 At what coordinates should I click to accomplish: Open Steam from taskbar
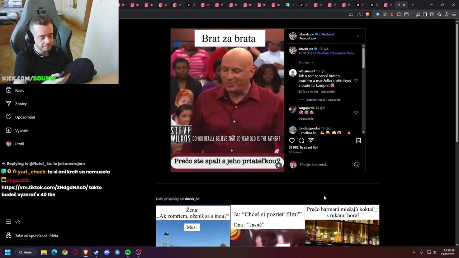[x=96, y=252]
